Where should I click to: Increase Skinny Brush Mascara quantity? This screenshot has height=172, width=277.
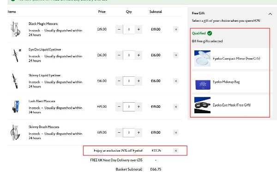pos(138,133)
